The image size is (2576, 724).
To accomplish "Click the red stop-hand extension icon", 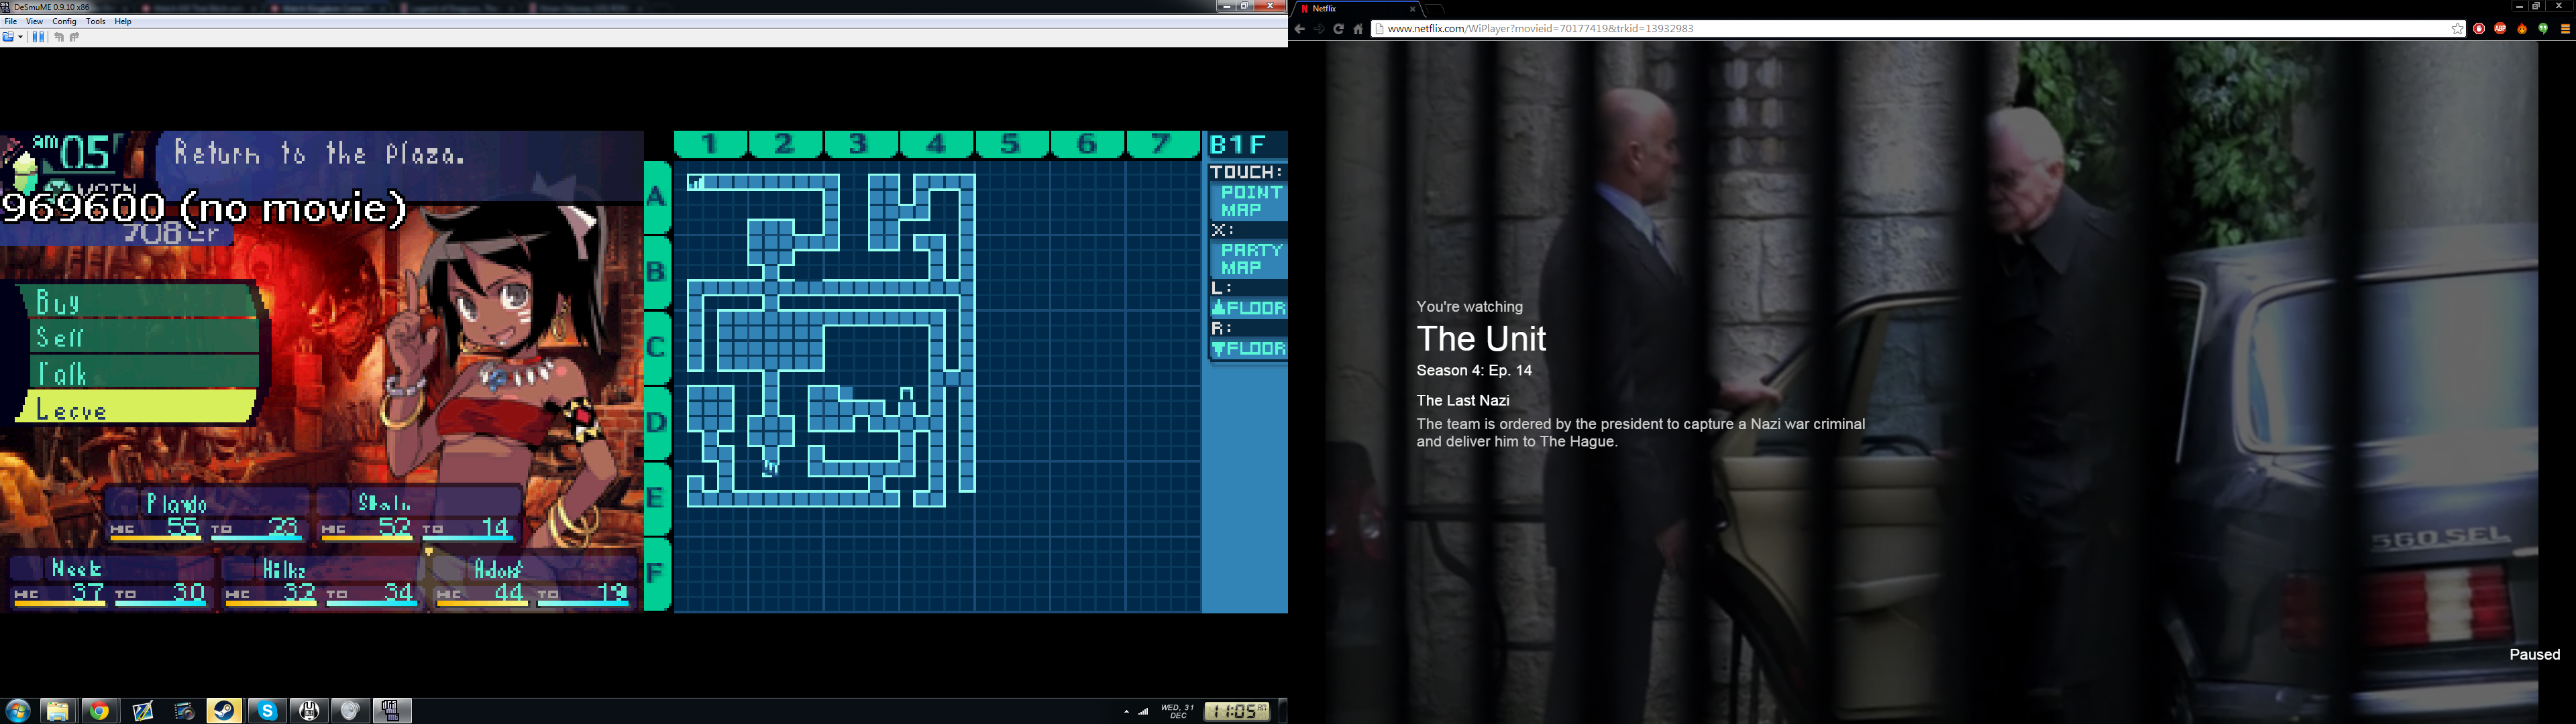I will tap(2479, 29).
